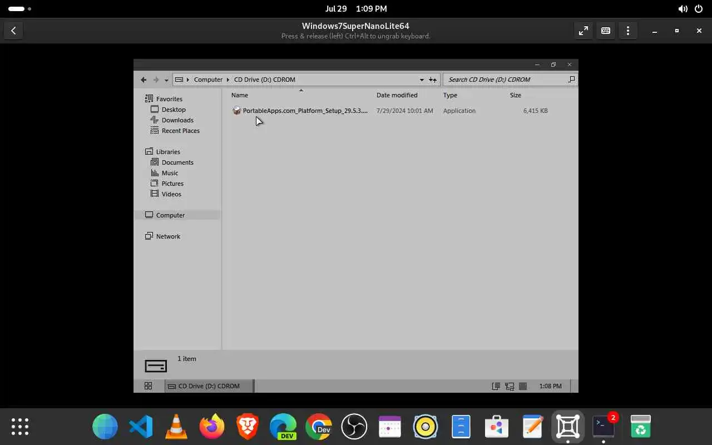Launch Brave browser from the dock
Image resolution: width=712 pixels, height=445 pixels.
coord(248,427)
